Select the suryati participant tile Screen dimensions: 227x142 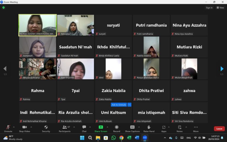coord(113,25)
